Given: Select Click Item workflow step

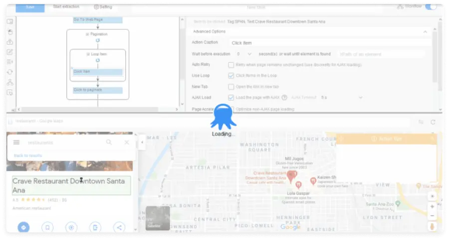Looking at the screenshot, I should pos(98,72).
